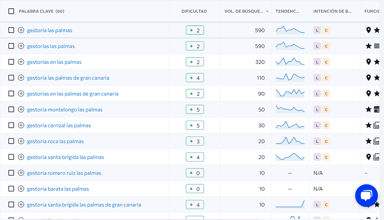Click star feature icon in 'gestorias las palmas' row
Viewport: 384px width, 220px height.
(369, 46)
